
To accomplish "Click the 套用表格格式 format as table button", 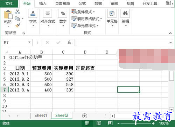I will tap(87, 18).
